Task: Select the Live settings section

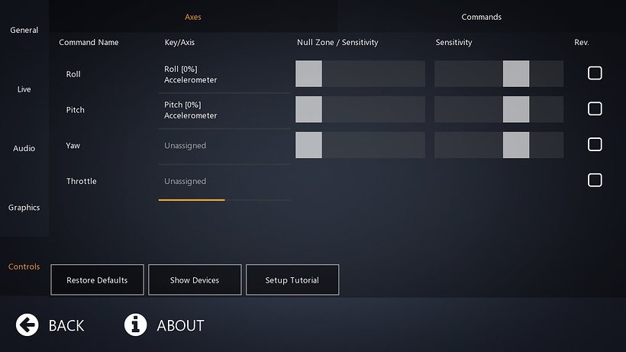Action: click(x=24, y=89)
